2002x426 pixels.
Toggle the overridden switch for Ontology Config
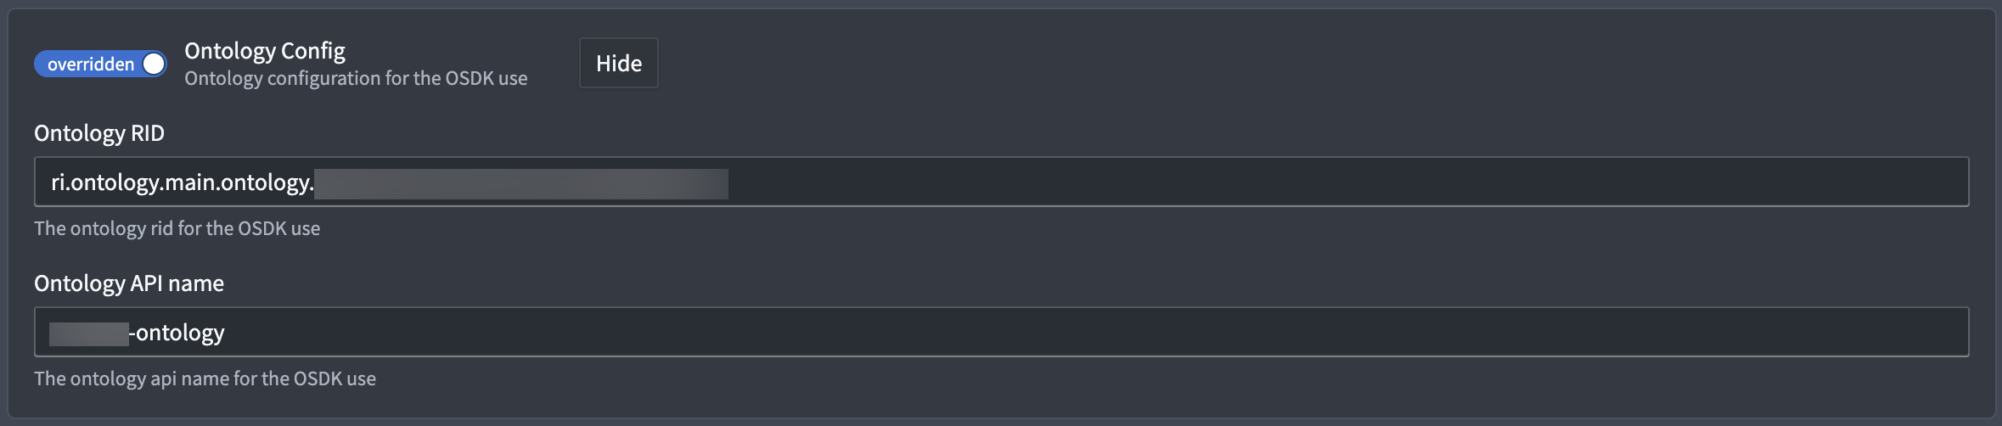(x=100, y=64)
